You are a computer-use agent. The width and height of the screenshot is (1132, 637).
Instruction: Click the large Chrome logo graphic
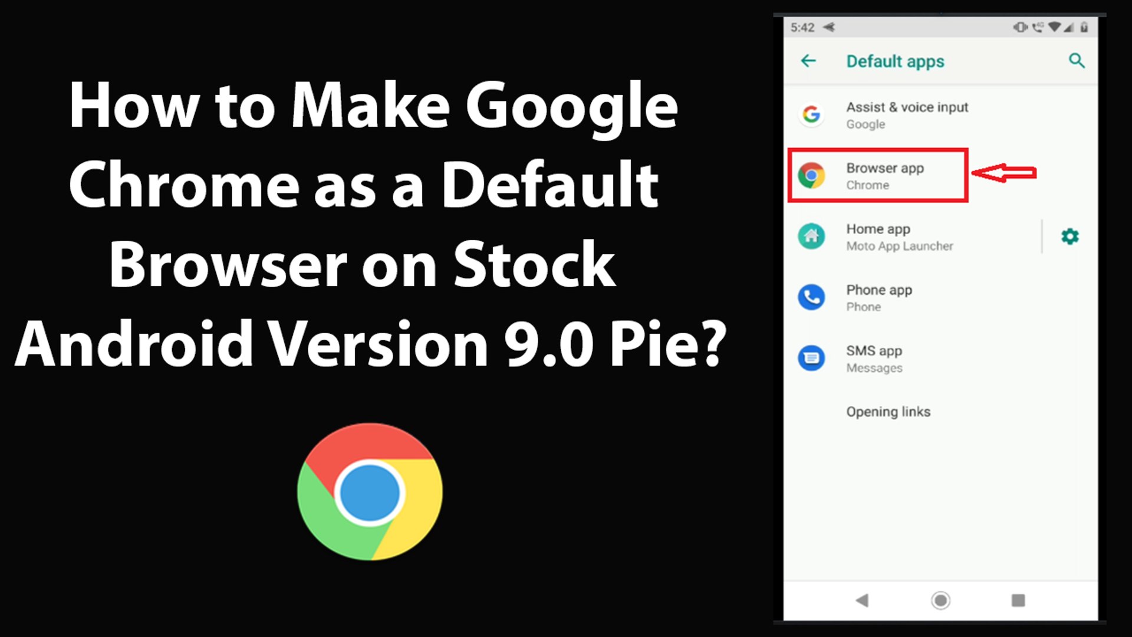[370, 491]
